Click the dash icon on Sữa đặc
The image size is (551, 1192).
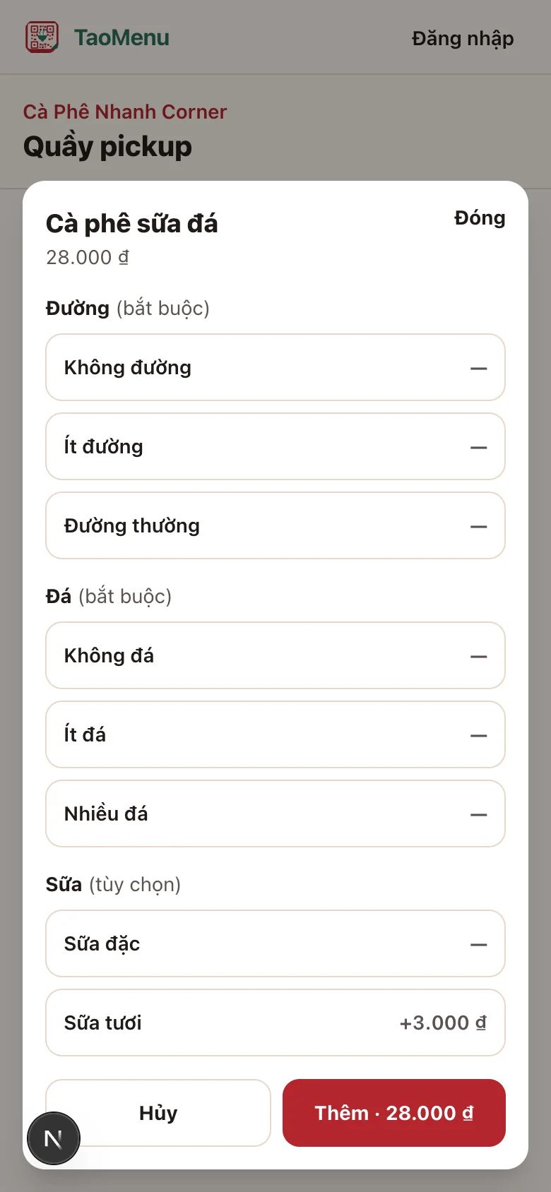pyautogui.click(x=478, y=944)
